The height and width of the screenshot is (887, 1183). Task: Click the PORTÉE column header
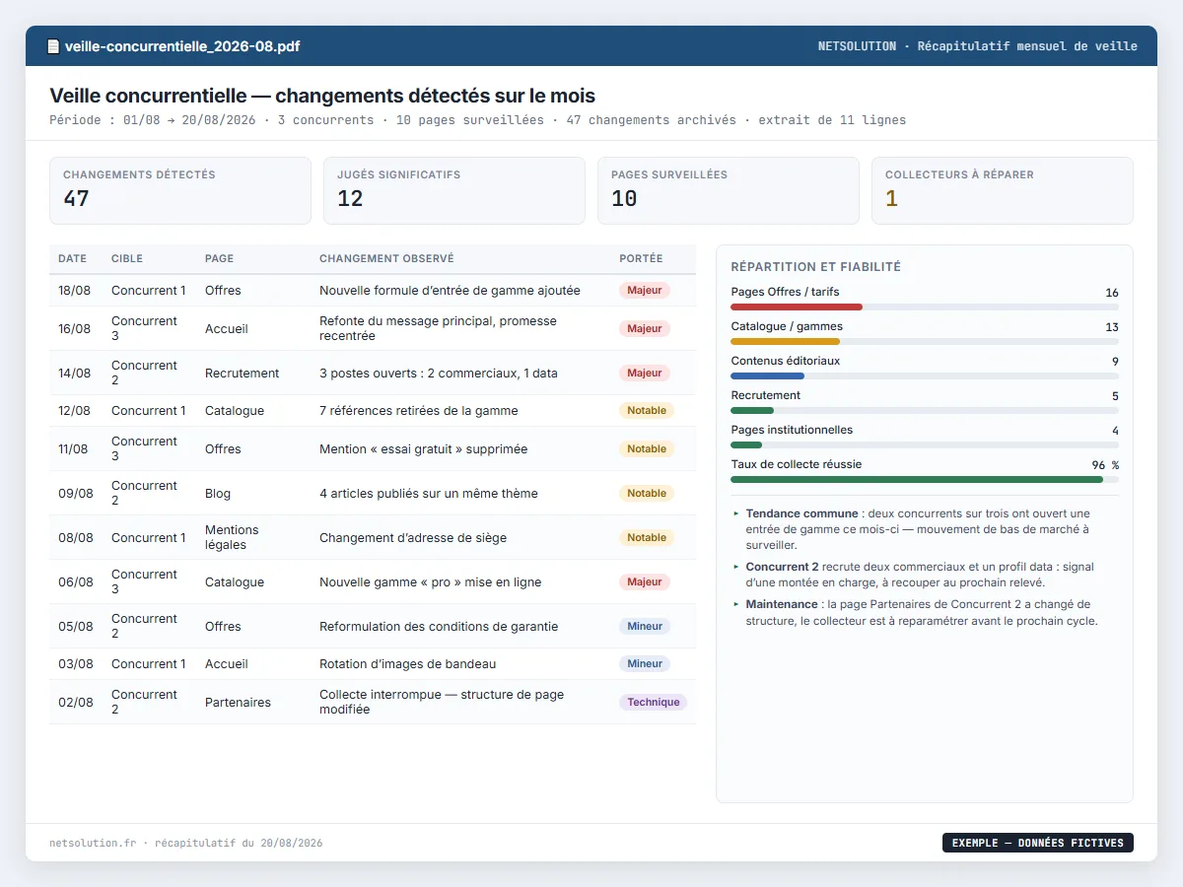click(641, 258)
